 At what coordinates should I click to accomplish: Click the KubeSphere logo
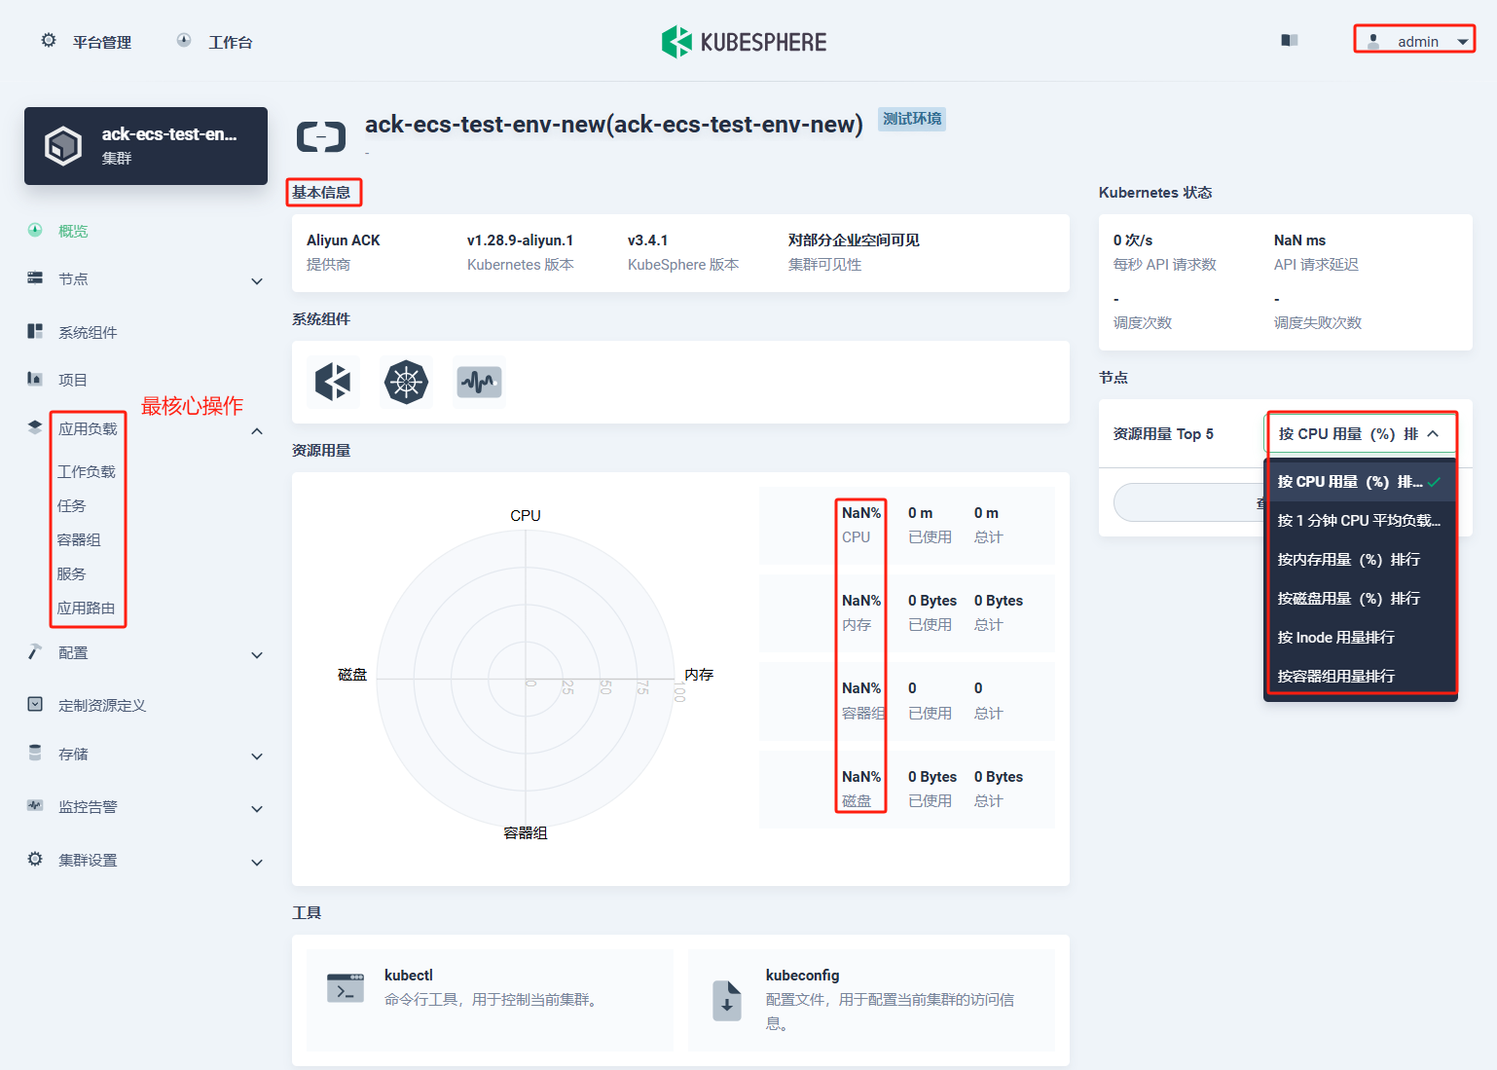(x=745, y=42)
